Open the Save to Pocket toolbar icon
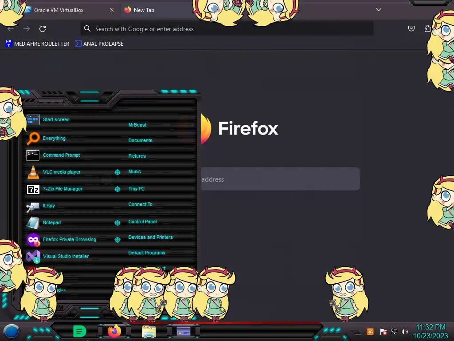This screenshot has width=454, height=341. (411, 28)
